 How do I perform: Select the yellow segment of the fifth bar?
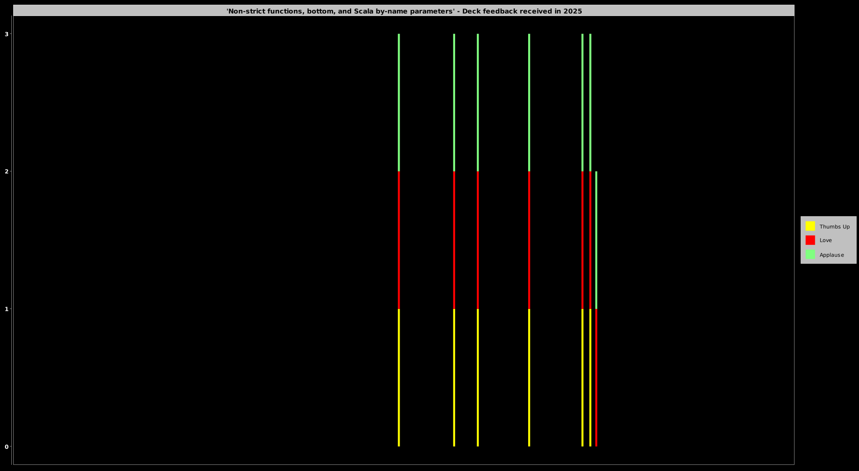[x=582, y=377]
